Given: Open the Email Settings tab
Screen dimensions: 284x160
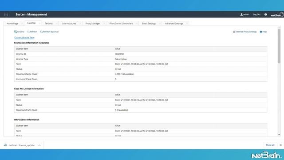Looking at the screenshot, I should [x=149, y=24].
